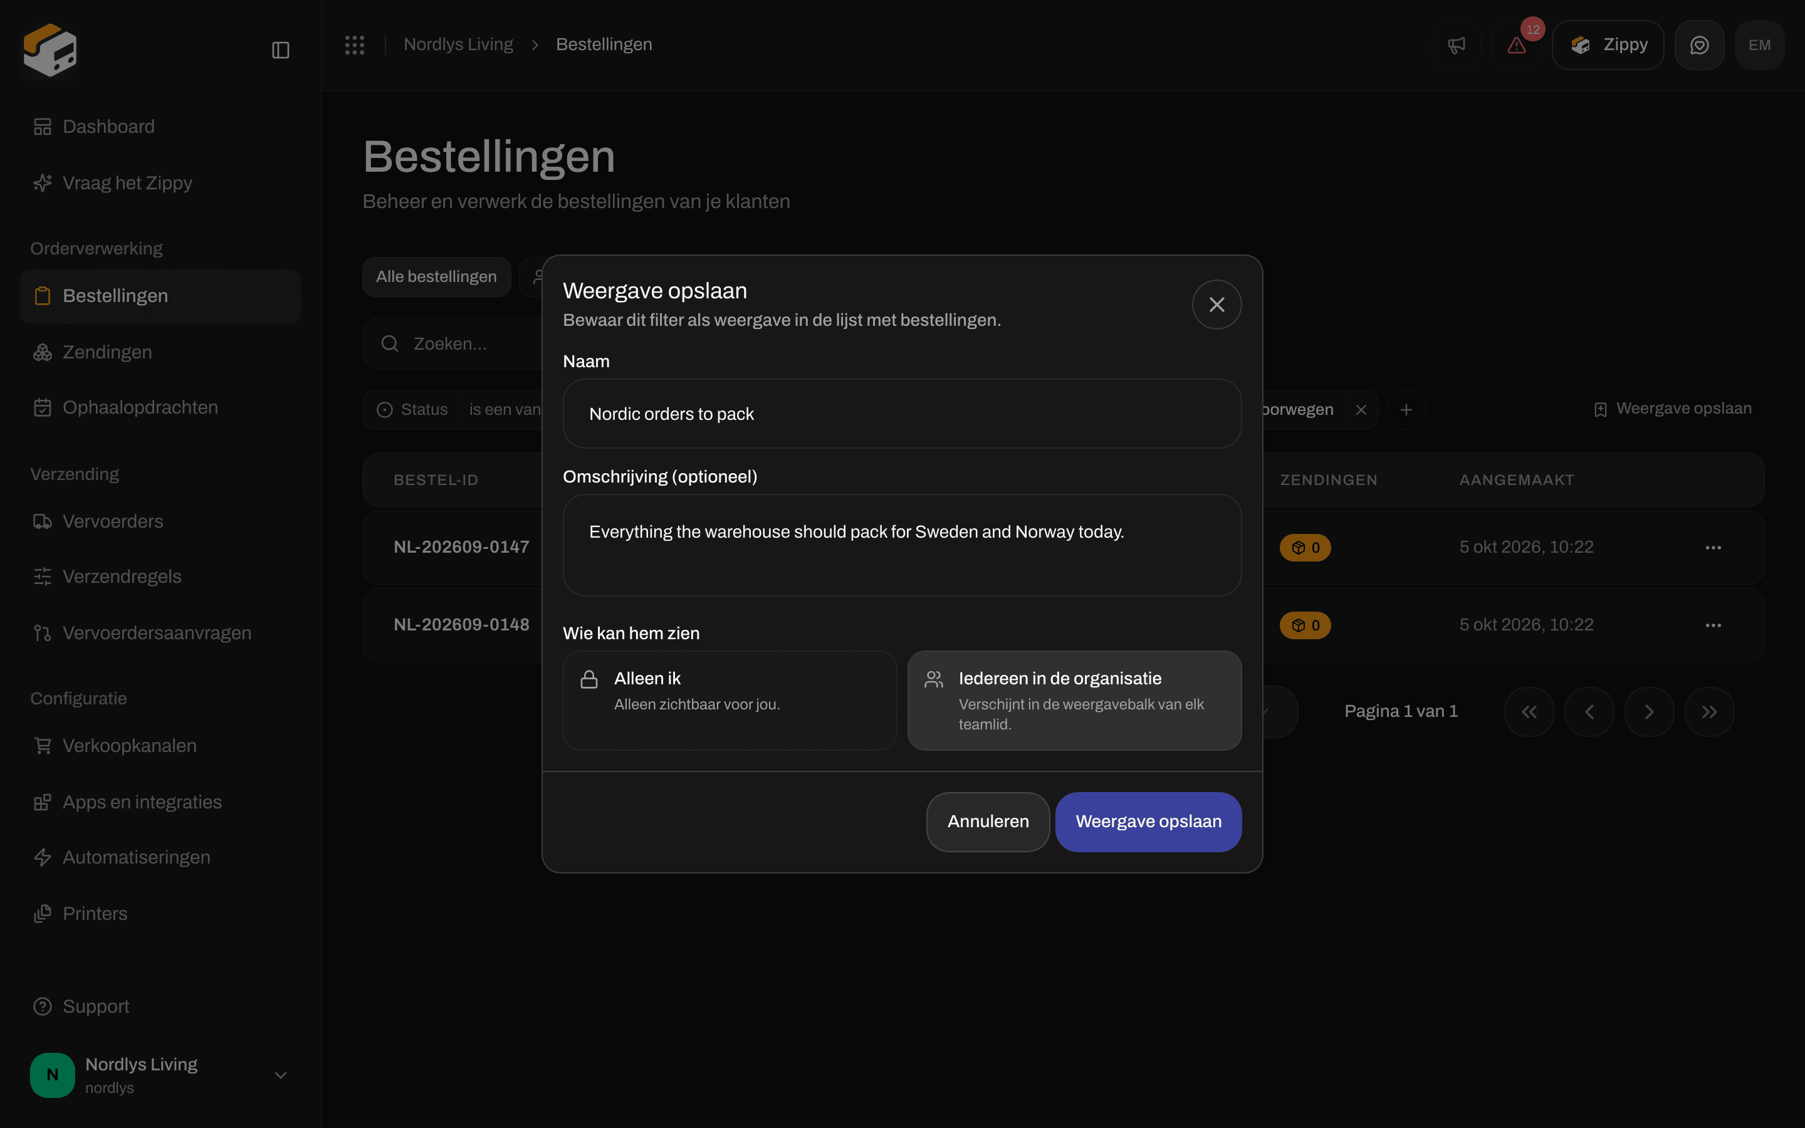Go to the last page of results
This screenshot has height=1128, width=1805.
pyautogui.click(x=1710, y=712)
